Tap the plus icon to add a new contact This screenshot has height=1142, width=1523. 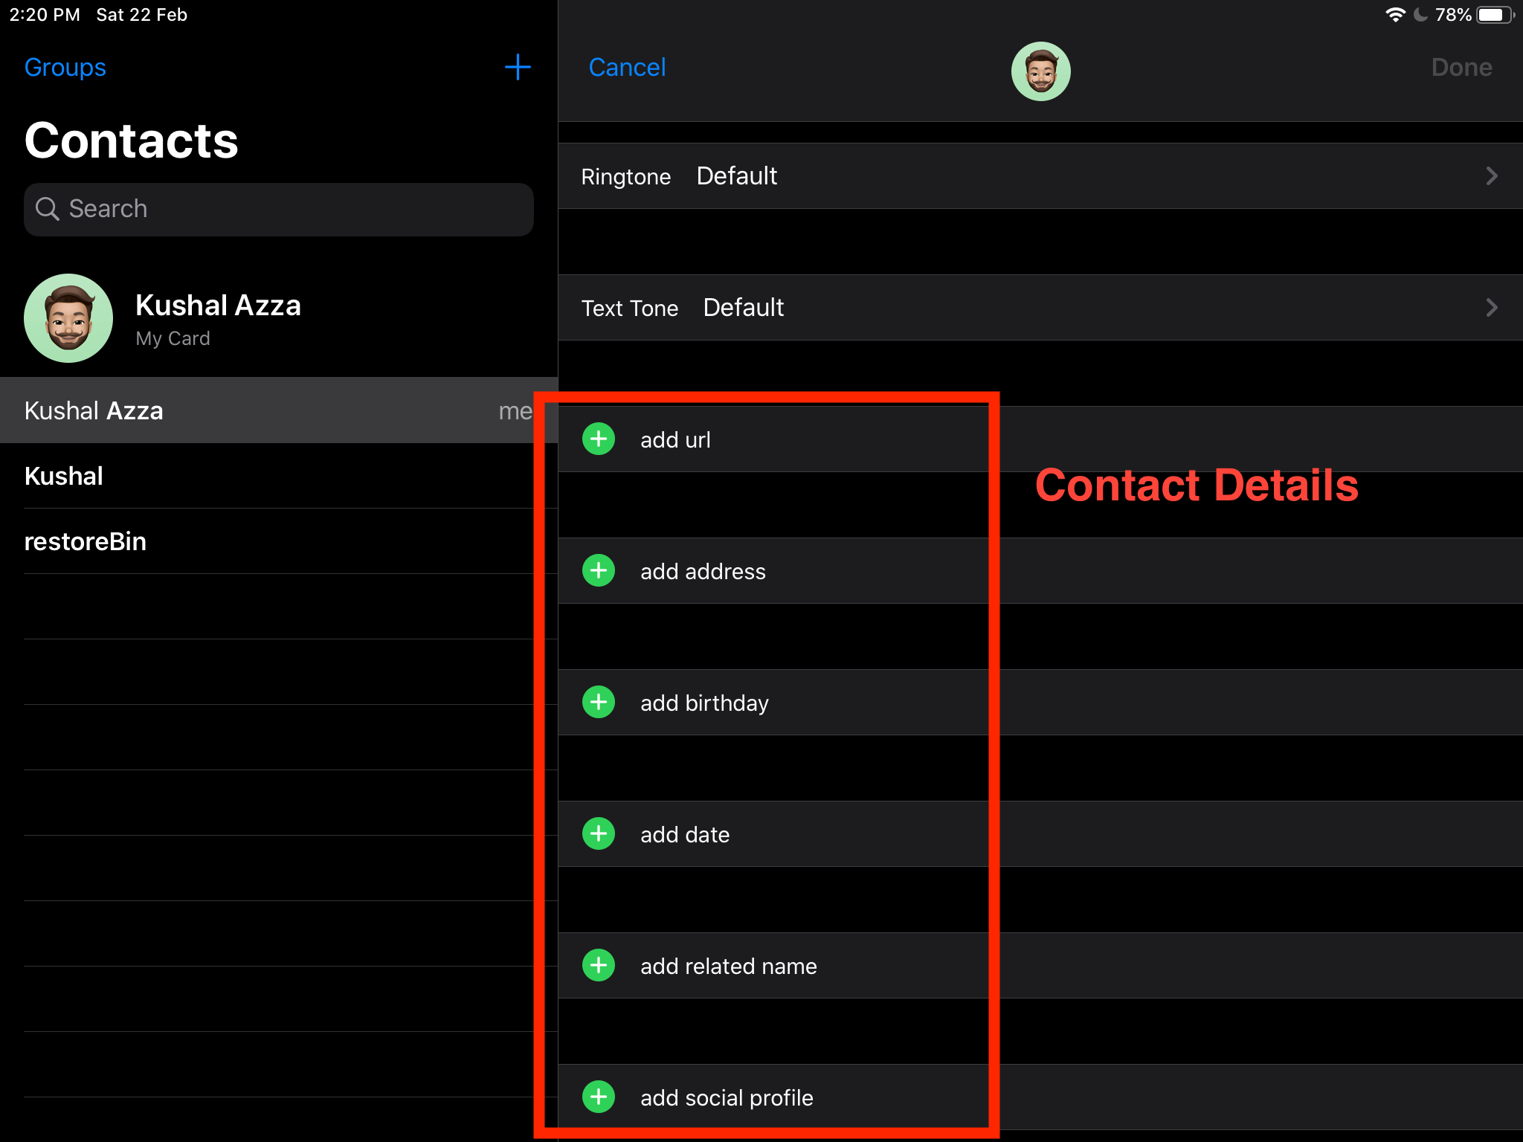[x=518, y=67]
